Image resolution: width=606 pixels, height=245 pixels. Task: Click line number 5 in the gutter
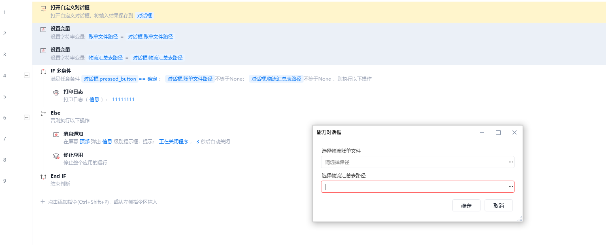click(5, 96)
